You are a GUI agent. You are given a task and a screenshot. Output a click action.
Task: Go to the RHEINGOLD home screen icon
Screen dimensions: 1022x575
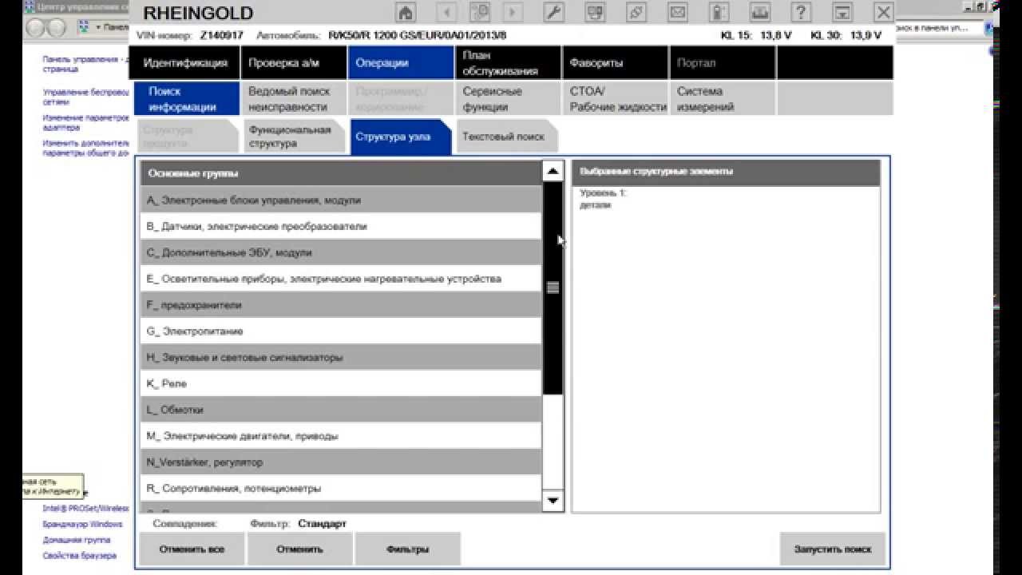point(406,12)
